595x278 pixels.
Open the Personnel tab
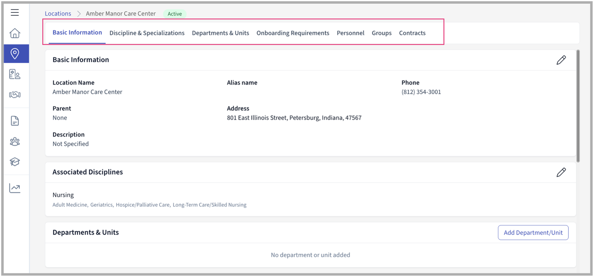350,33
